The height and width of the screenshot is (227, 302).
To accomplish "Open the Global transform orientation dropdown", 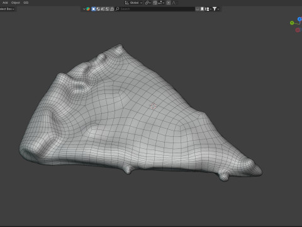I will coord(136,3).
